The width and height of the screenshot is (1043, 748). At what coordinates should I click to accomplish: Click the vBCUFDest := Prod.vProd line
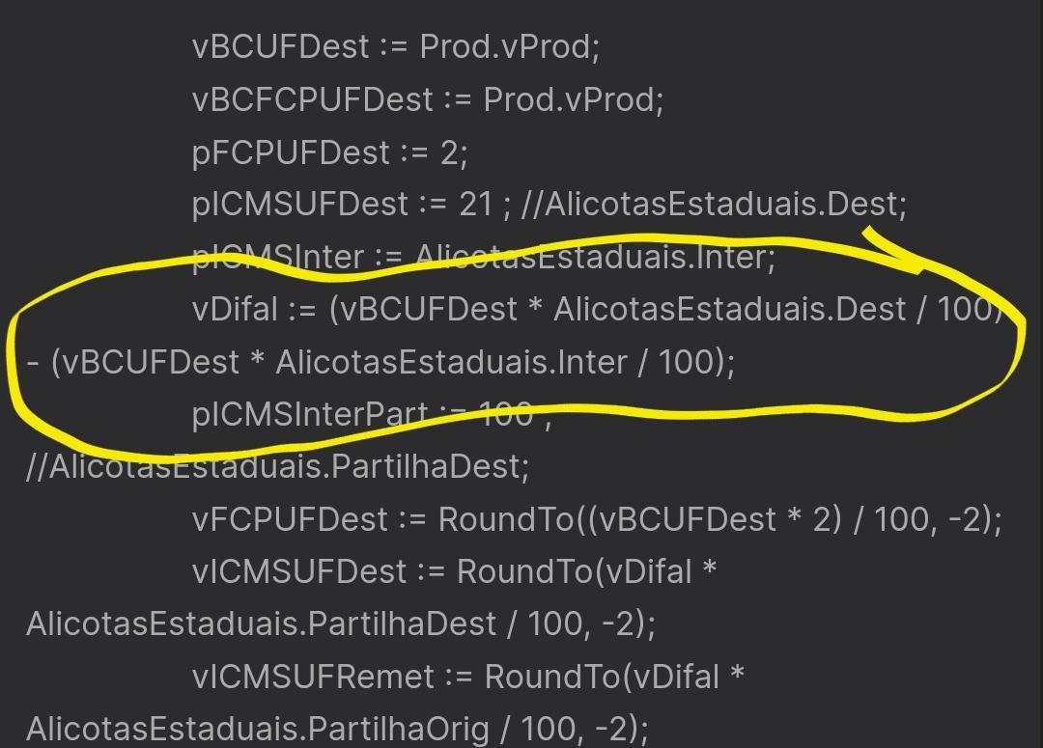[396, 46]
